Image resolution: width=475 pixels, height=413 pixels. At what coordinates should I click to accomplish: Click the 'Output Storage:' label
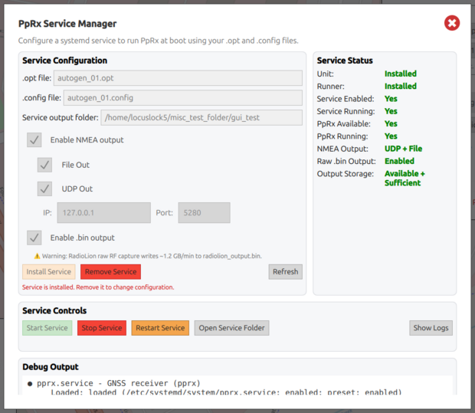pyautogui.click(x=346, y=174)
